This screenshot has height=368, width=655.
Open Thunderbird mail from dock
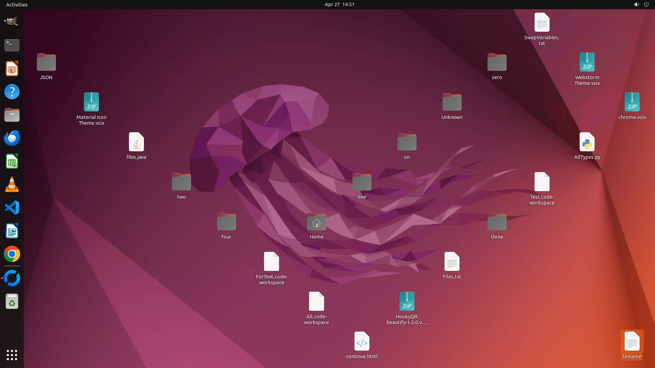pos(12,138)
